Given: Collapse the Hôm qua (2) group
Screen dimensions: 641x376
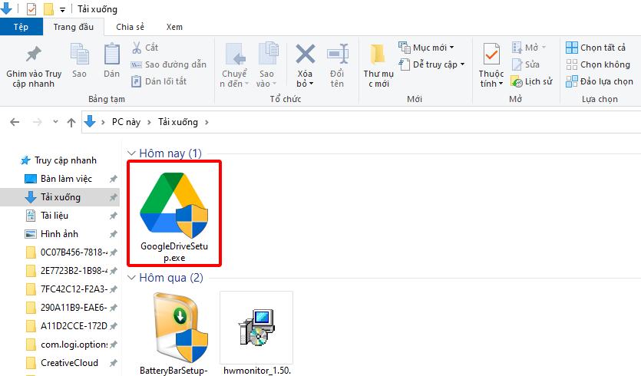Looking at the screenshot, I should 131,278.
